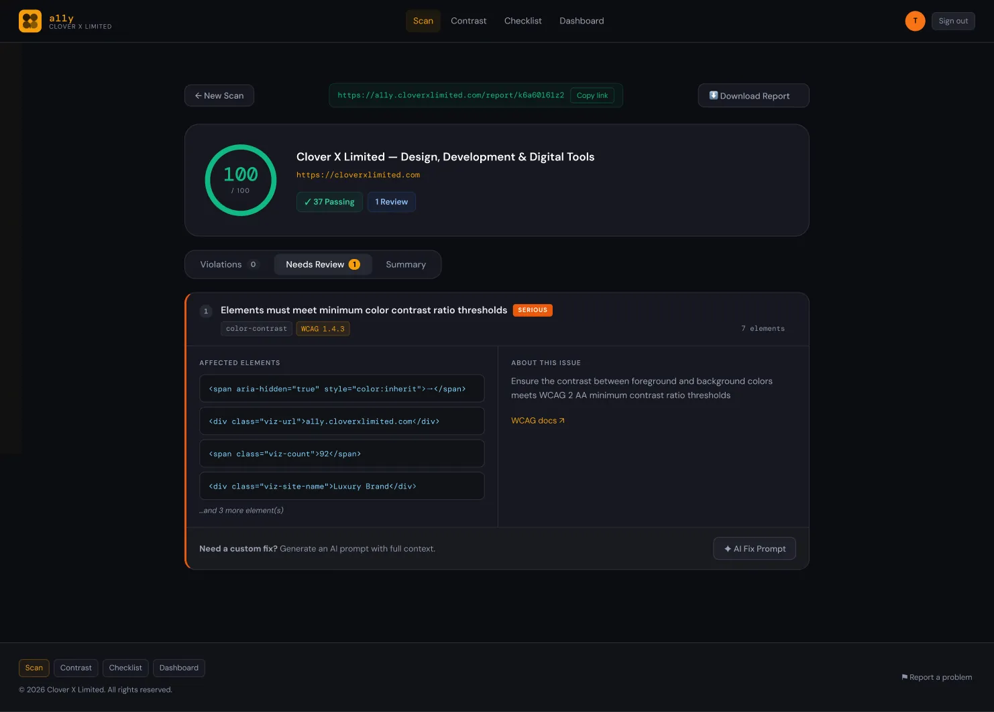Click the flag icon beside Report a problem

point(905,677)
